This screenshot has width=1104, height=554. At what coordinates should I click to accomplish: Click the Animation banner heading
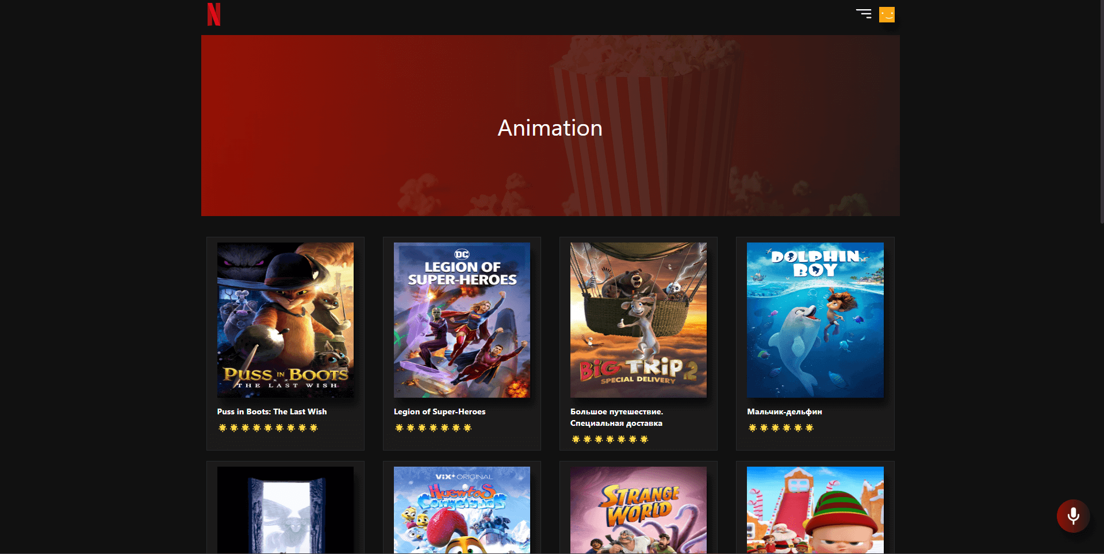point(550,128)
